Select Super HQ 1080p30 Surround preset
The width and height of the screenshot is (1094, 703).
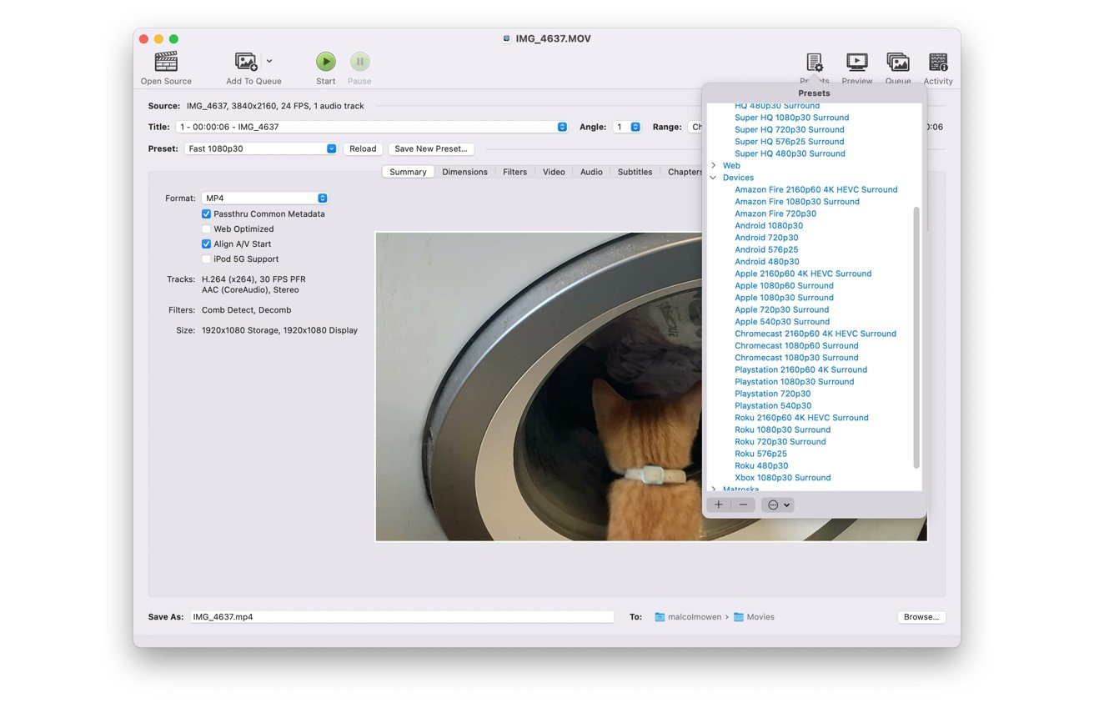pos(791,118)
